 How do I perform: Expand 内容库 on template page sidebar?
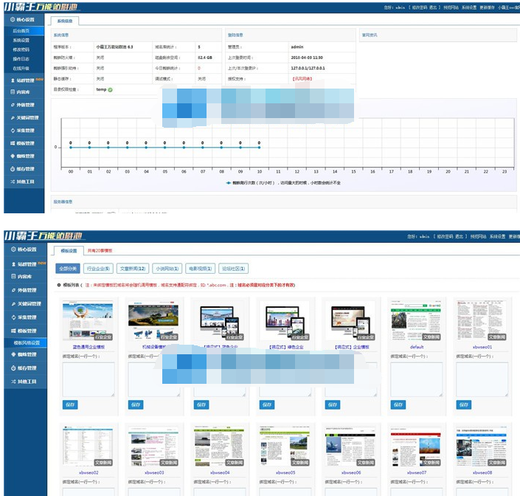click(x=26, y=276)
